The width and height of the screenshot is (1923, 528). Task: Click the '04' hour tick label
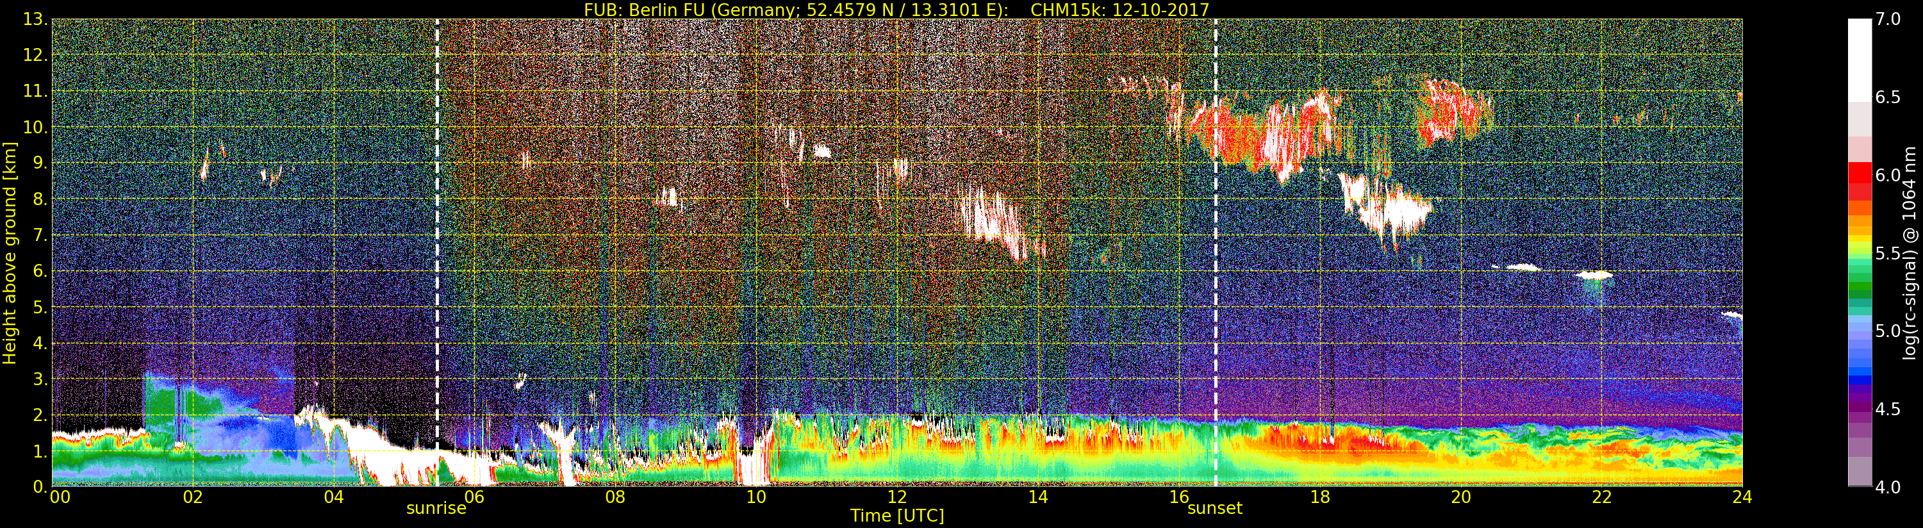coord(334,497)
